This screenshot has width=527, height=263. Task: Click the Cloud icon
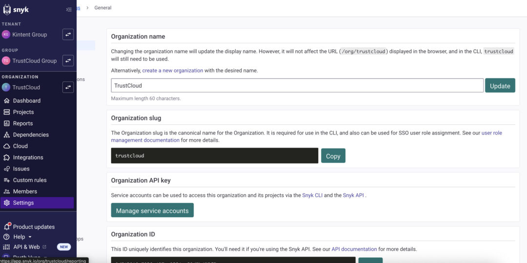pyautogui.click(x=7, y=146)
